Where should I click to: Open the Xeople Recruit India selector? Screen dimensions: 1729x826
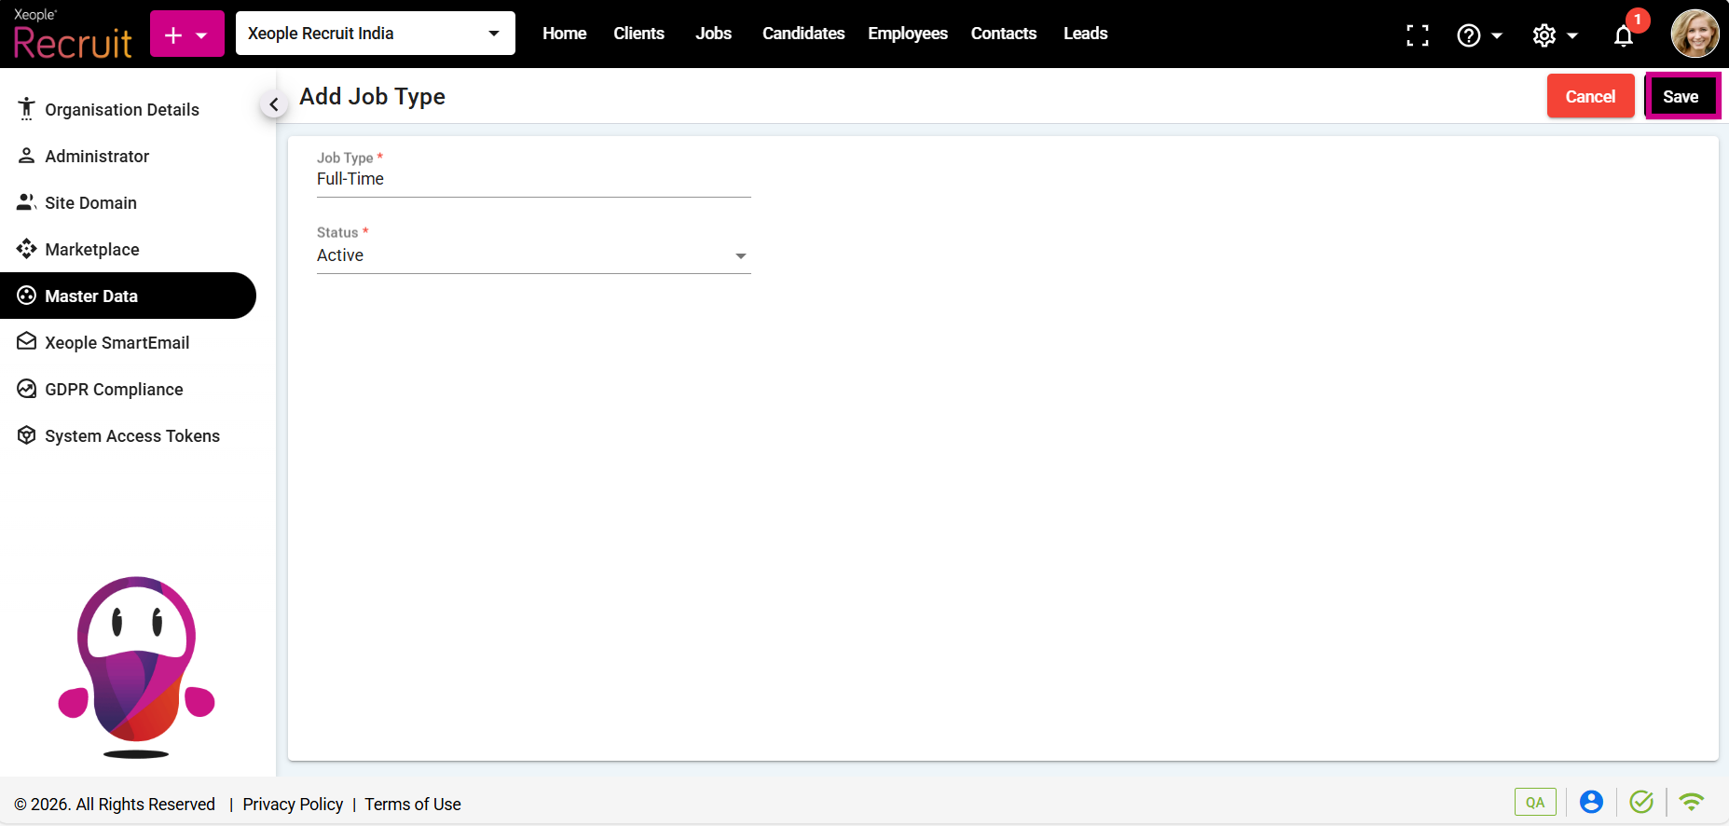pos(375,34)
